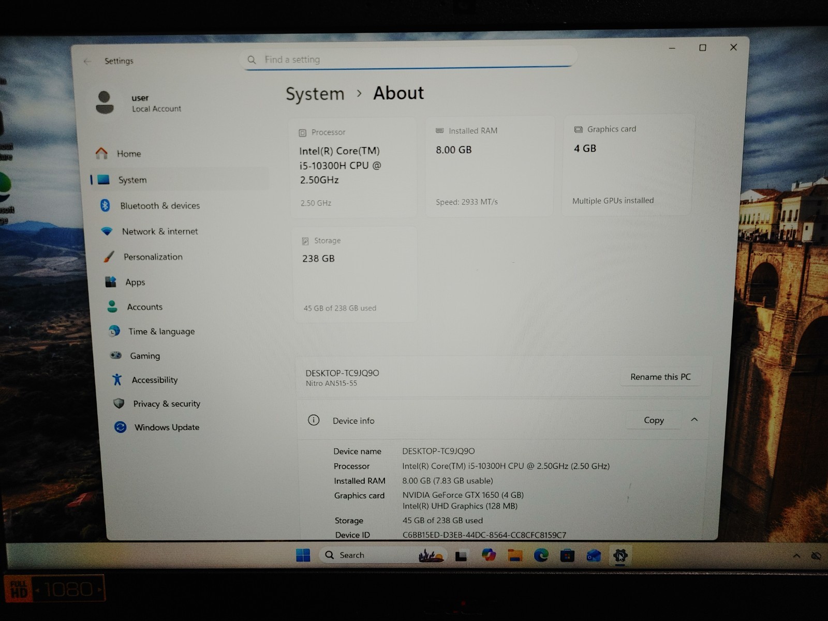
Task: Open the Installed RAM card
Action: point(490,166)
